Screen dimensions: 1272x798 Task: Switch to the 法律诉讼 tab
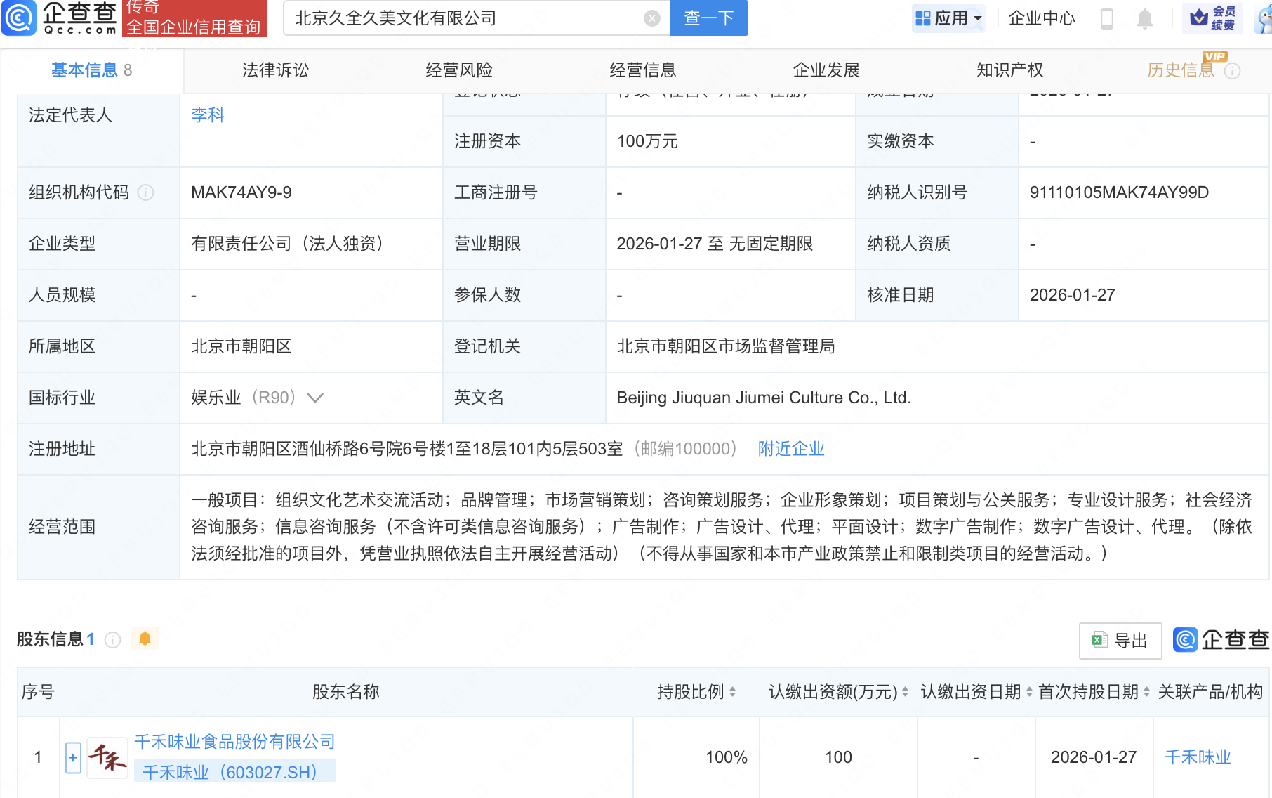pyautogui.click(x=274, y=70)
